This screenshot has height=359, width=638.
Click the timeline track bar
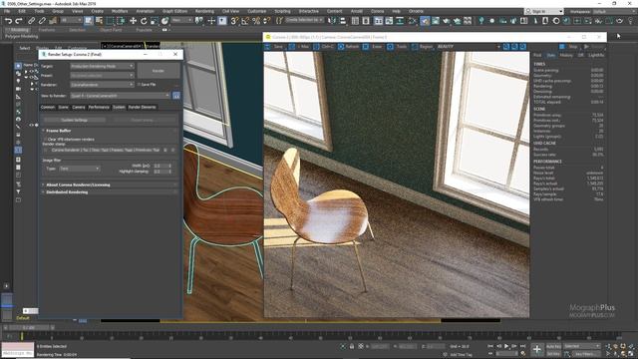click(x=319, y=336)
